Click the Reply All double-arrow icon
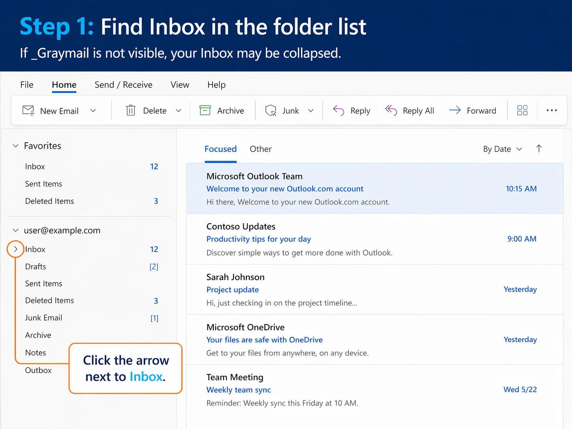The width and height of the screenshot is (572, 429). pos(391,110)
